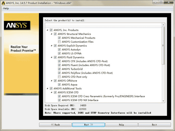Minimize the installer window
The height and width of the screenshot is (131, 175).
click(155, 2)
